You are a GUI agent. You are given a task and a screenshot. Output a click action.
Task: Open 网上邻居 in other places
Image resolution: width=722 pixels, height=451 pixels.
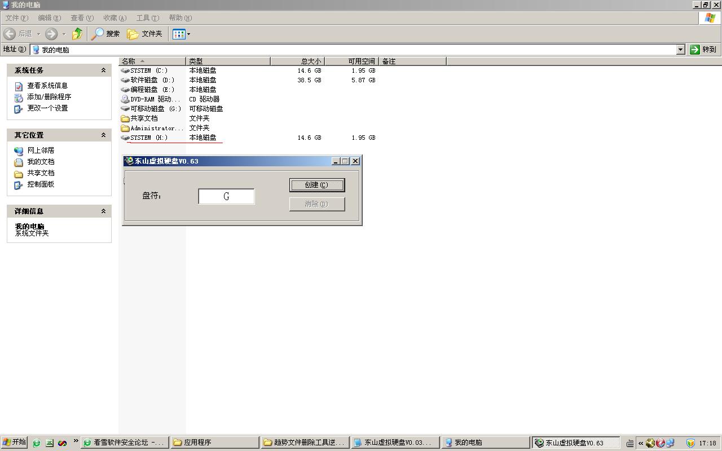click(41, 151)
